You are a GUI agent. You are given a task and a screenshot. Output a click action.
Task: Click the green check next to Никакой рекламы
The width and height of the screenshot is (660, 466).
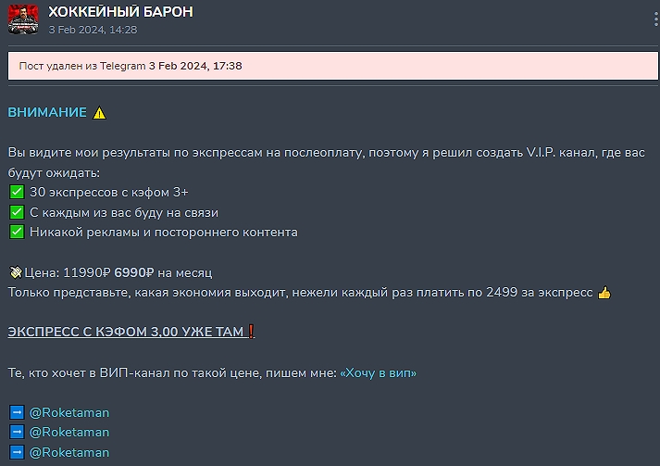coord(17,232)
